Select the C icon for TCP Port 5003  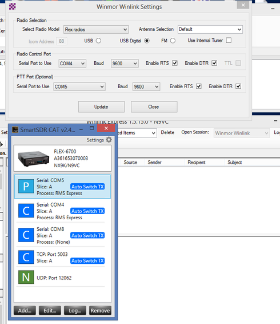point(26,257)
